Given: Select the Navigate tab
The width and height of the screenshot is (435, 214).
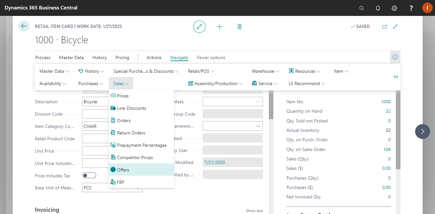Looking at the screenshot, I should point(179,57).
